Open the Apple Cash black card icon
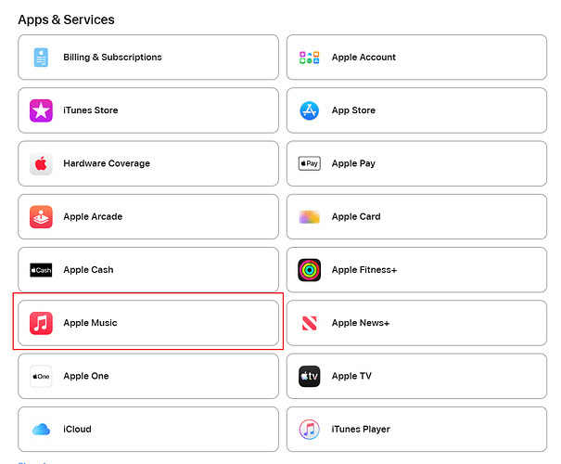561x464 pixels. coord(41,270)
